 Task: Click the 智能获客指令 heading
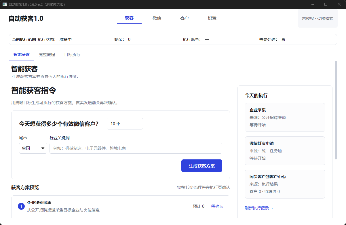34,91
